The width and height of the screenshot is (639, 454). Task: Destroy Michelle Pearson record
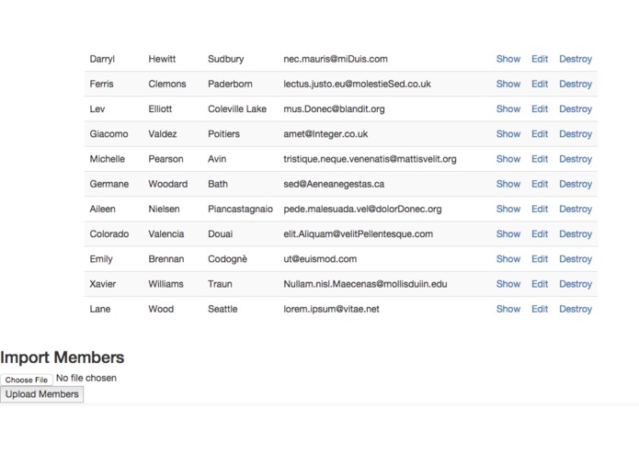pyautogui.click(x=576, y=159)
